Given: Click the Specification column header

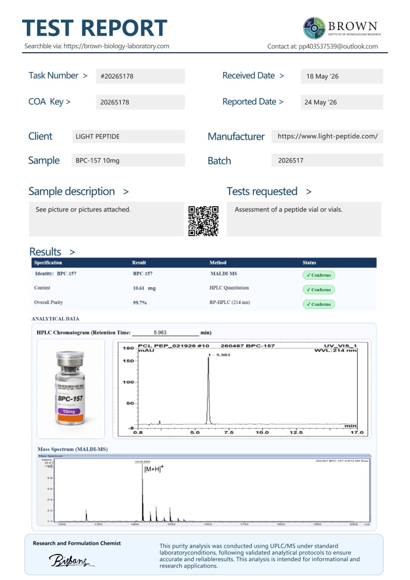Looking at the screenshot, I should click(48, 262).
